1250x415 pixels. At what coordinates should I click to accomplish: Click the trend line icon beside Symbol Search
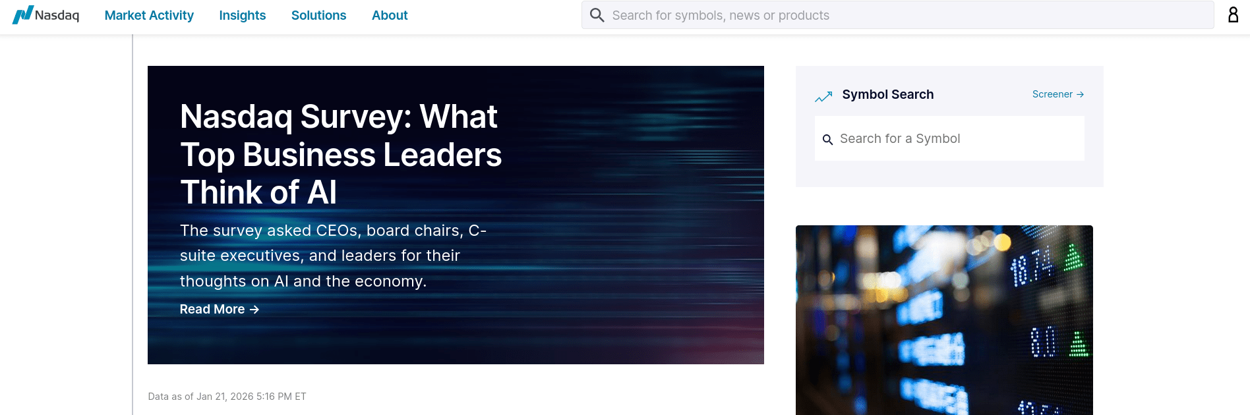click(x=823, y=97)
